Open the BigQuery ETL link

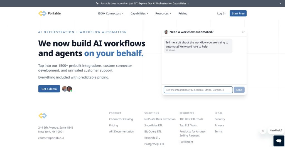(x=153, y=131)
